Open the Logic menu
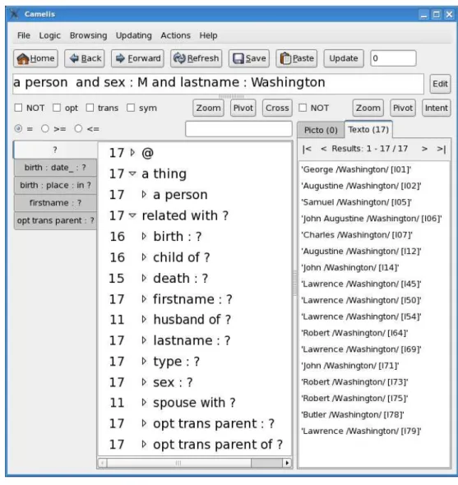The image size is (458, 485). click(49, 35)
